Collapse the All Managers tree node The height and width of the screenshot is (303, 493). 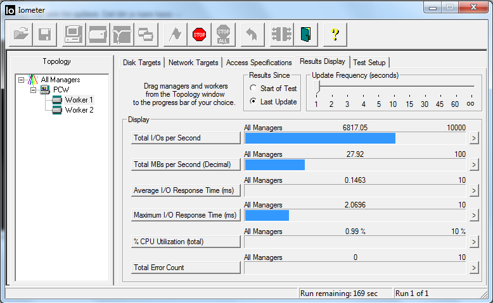(x=21, y=80)
